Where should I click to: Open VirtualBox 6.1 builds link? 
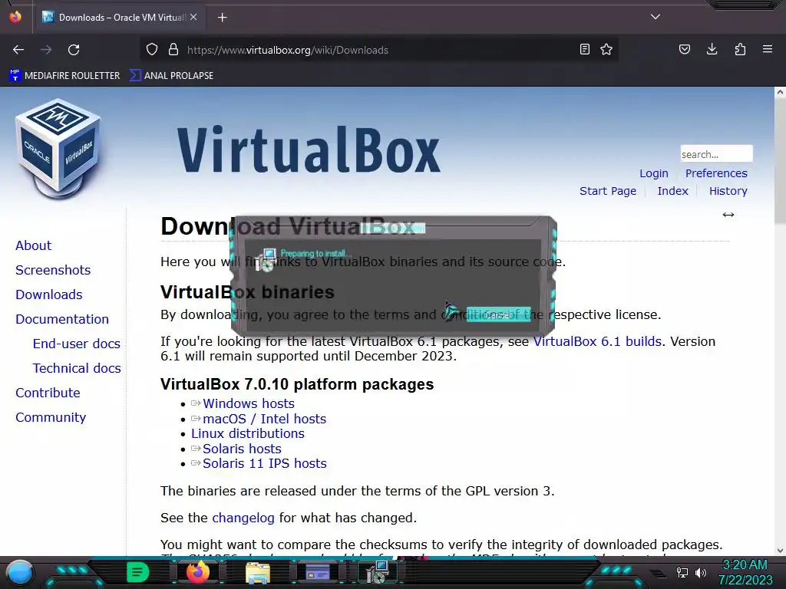[x=597, y=341]
